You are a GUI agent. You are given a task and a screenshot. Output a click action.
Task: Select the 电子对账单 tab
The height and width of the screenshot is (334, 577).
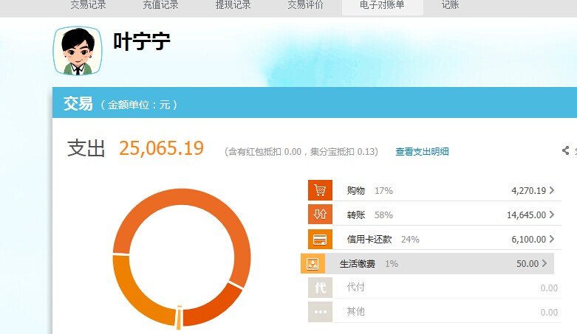tap(383, 5)
